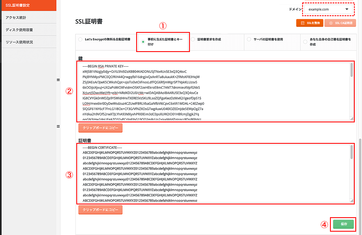Click the resize grip of 証明書 text area
Image resolution: width=362 pixels, height=235 pixels.
[x=352, y=201]
